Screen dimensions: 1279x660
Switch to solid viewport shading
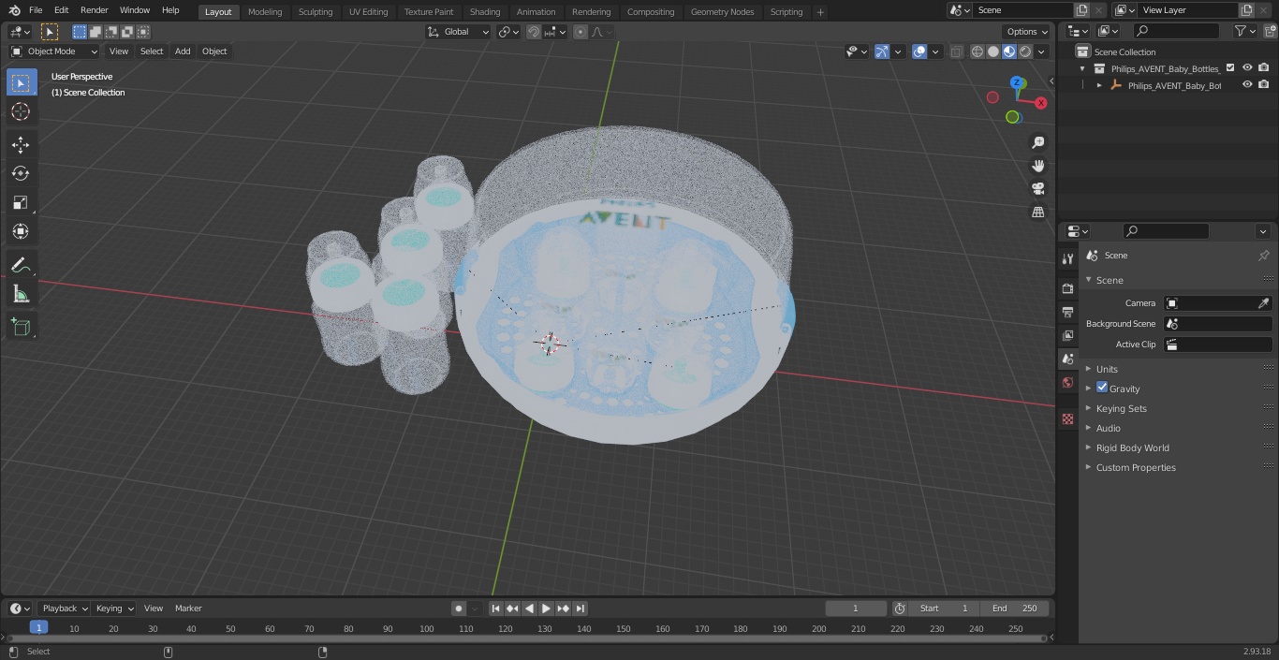pyautogui.click(x=993, y=51)
